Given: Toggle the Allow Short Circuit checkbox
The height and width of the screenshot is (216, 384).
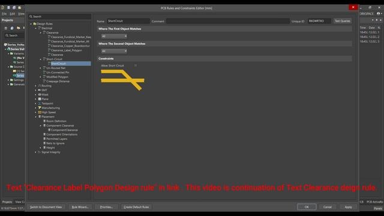Looking at the screenshot, I should pos(136,65).
